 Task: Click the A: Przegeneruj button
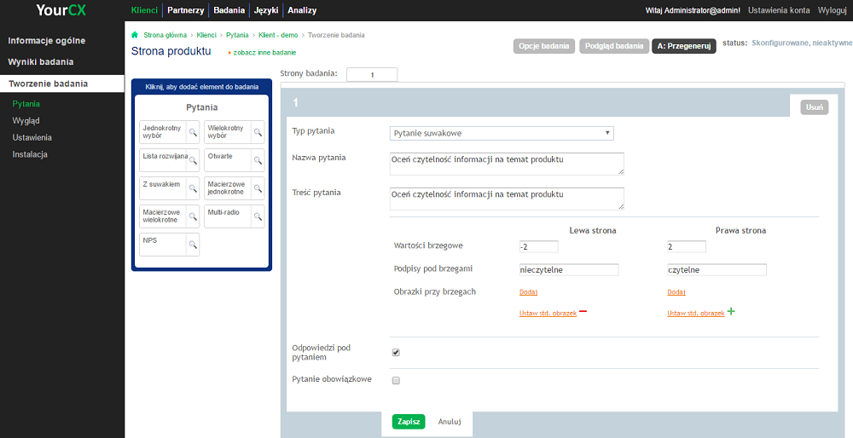coord(684,46)
